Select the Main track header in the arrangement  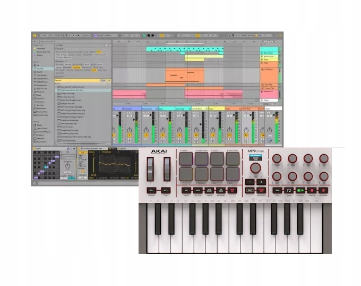[269, 100]
